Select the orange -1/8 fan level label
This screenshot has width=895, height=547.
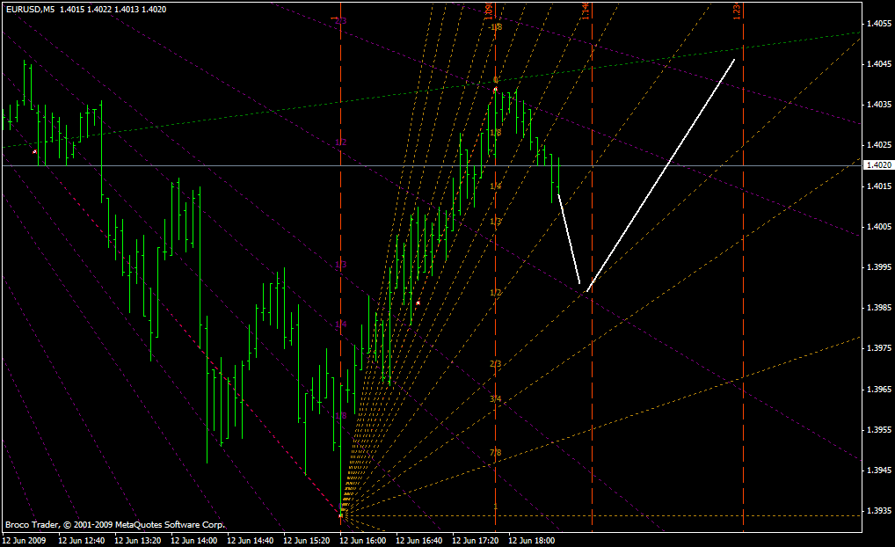click(496, 27)
